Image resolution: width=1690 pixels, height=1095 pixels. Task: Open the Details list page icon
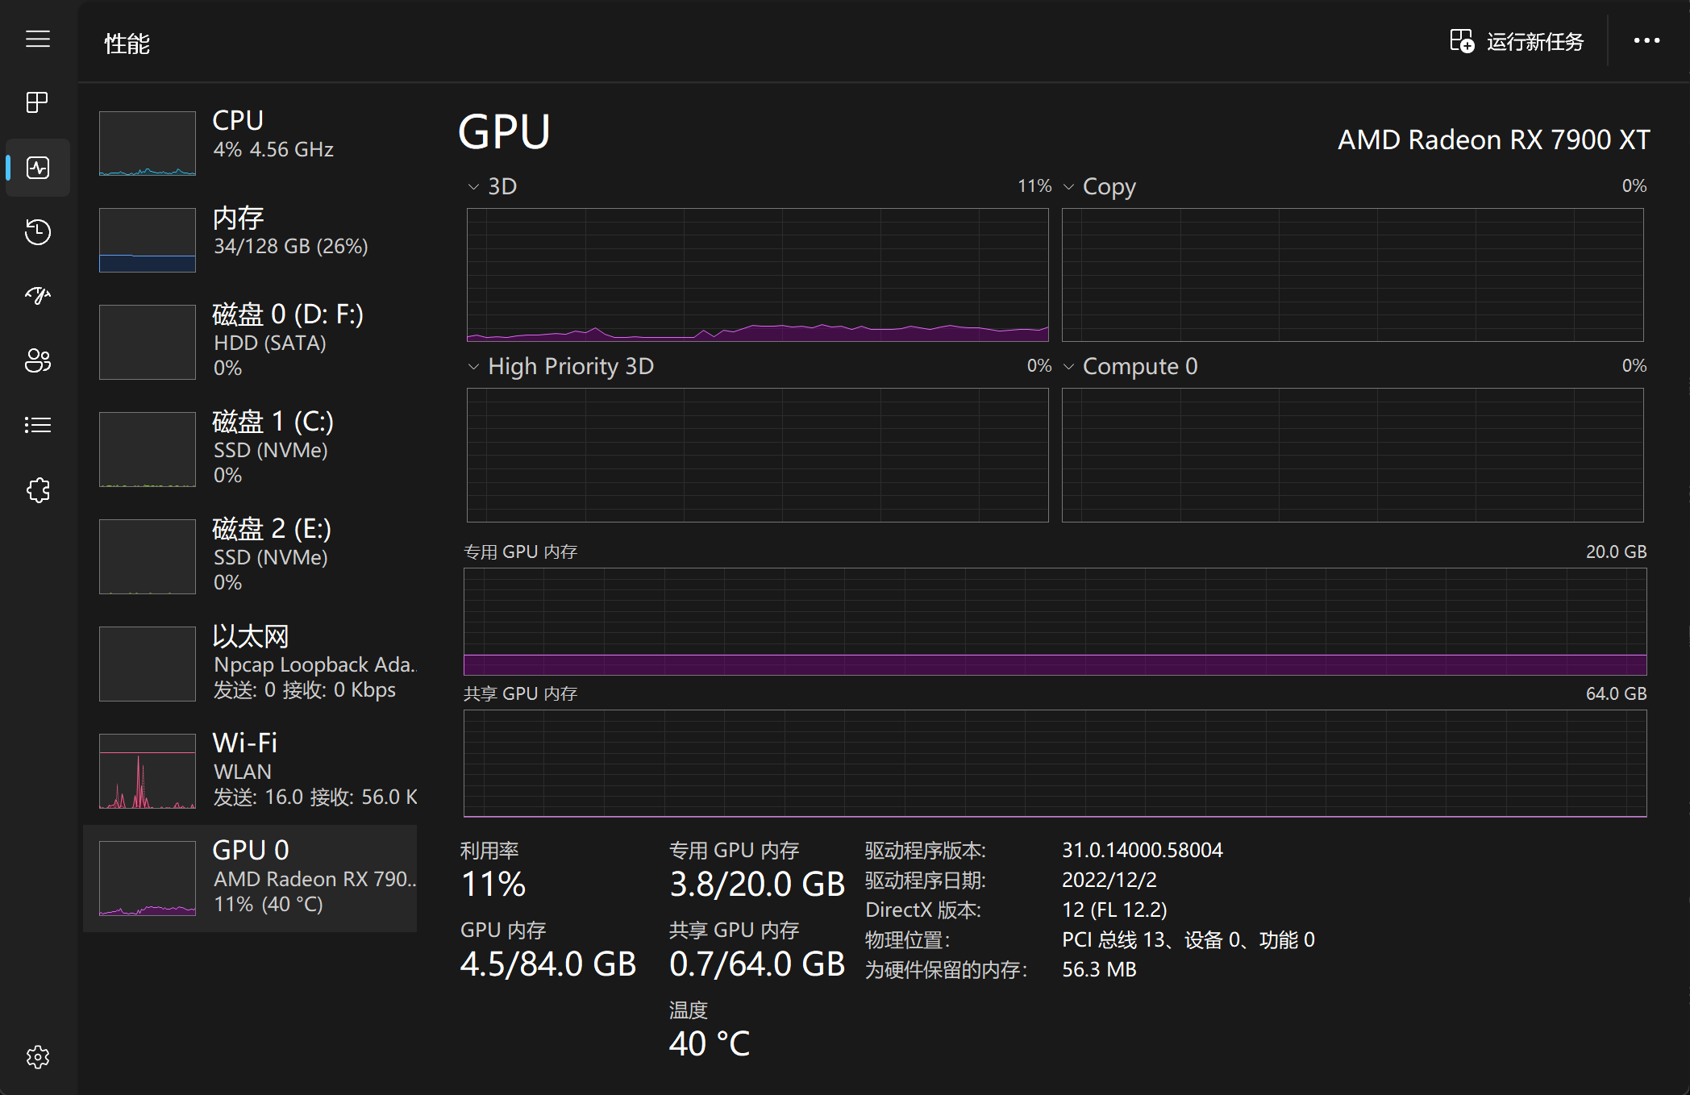click(x=38, y=425)
